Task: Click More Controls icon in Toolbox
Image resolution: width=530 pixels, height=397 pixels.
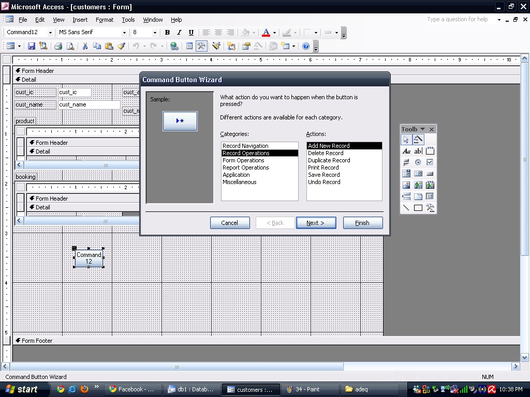Action: (430, 208)
